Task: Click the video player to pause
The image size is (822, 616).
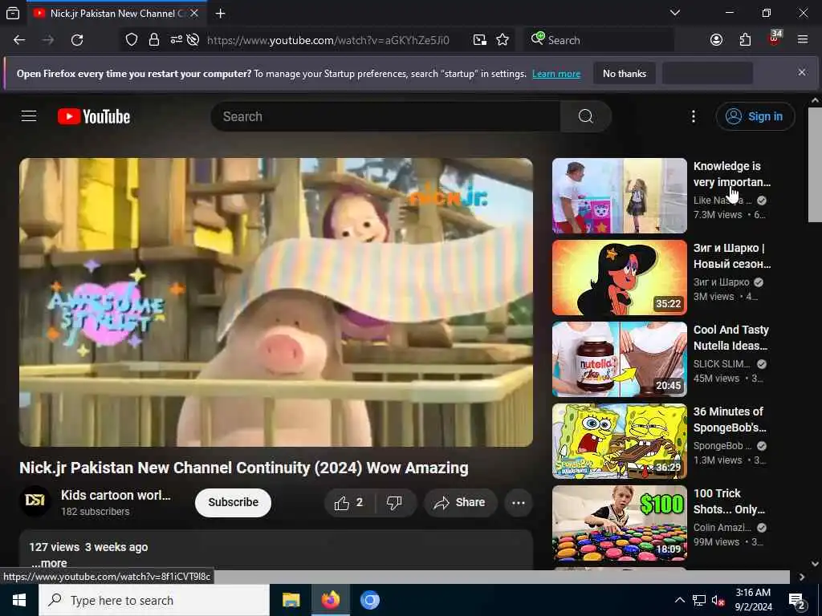Action: pyautogui.click(x=276, y=302)
